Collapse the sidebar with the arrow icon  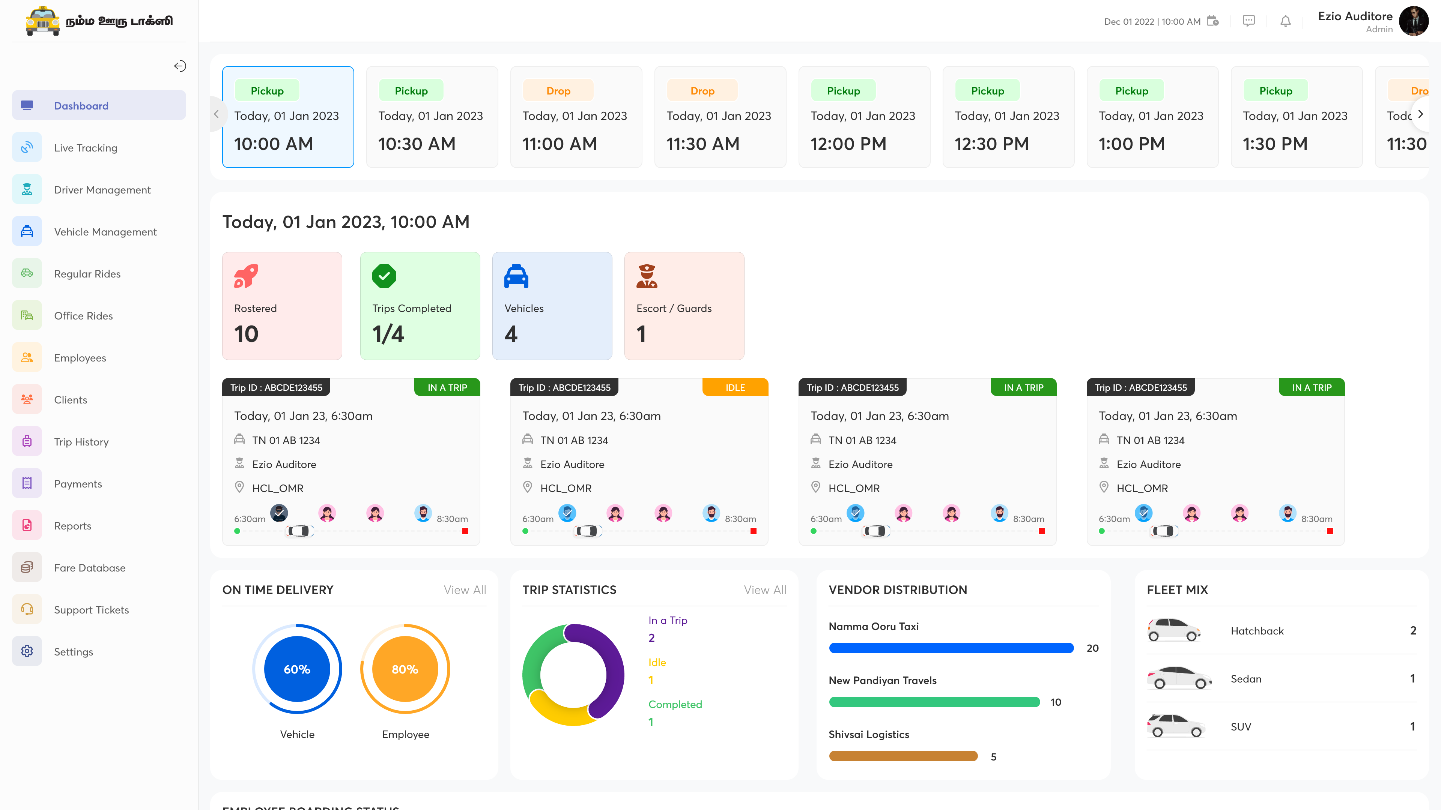[x=180, y=66]
